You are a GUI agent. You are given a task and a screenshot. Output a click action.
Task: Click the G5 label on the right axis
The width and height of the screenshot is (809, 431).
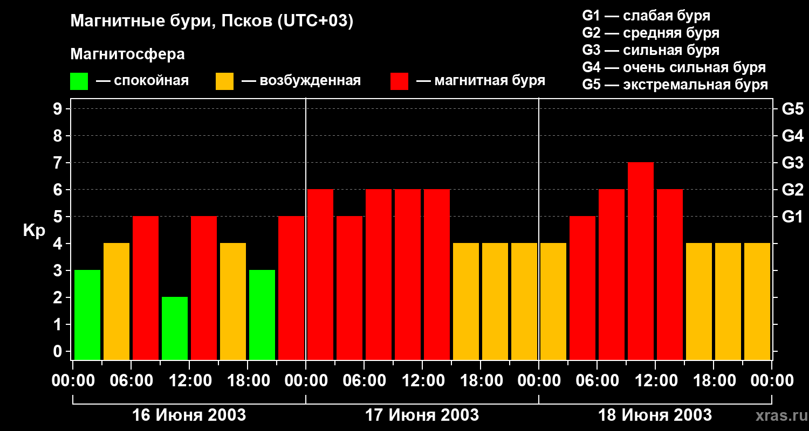[792, 109]
